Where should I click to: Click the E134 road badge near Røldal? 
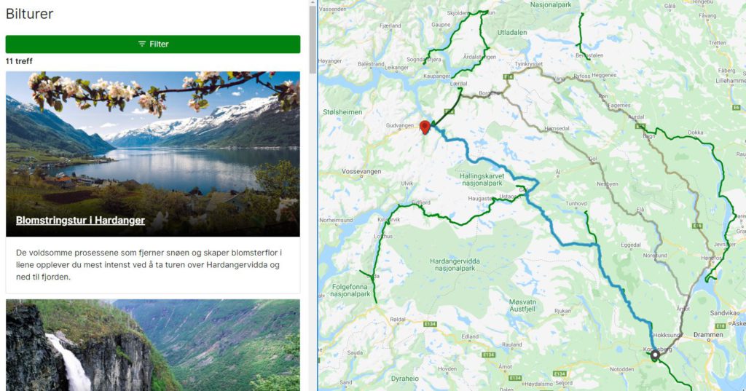(430, 324)
